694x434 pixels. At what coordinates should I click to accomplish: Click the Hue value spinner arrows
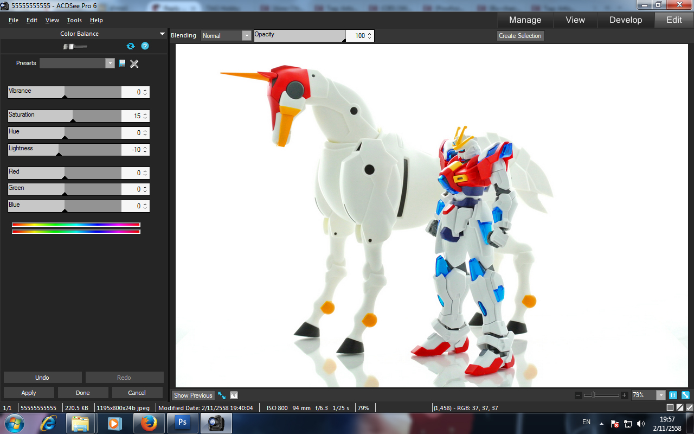point(145,133)
